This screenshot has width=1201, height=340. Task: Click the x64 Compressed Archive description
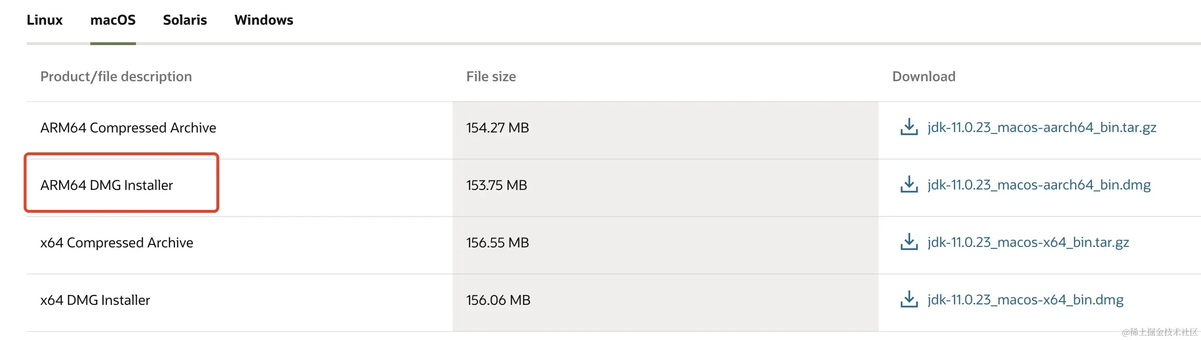(116, 243)
